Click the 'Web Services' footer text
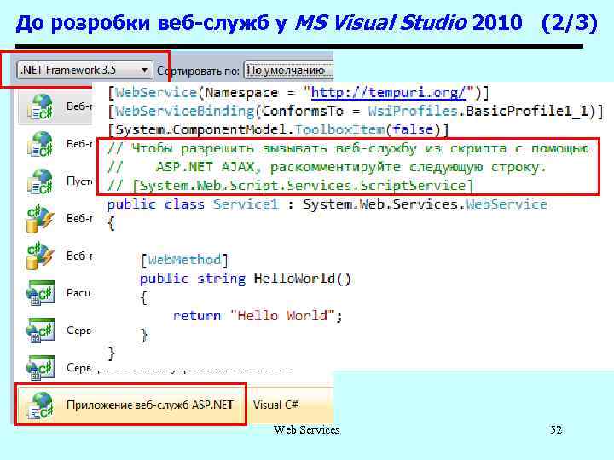 pyautogui.click(x=307, y=430)
